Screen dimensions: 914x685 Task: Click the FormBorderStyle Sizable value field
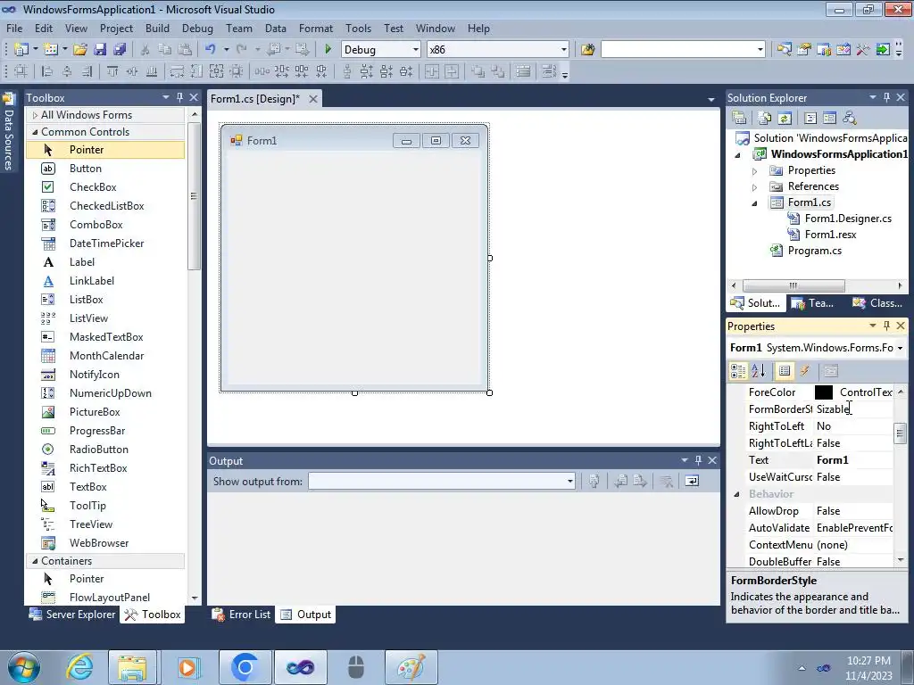(x=853, y=409)
